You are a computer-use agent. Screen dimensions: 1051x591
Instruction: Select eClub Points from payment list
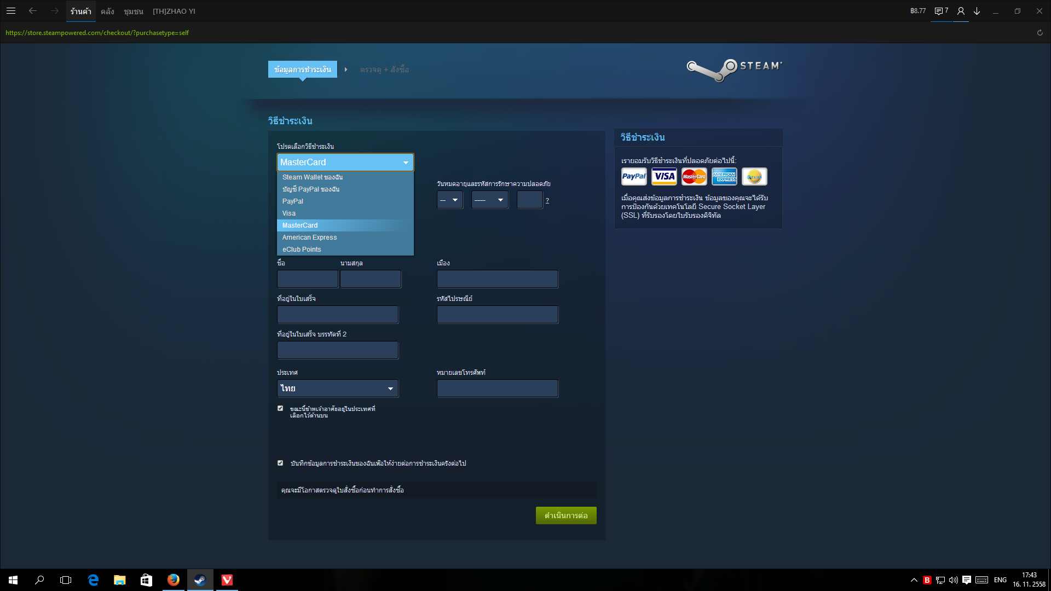[345, 250]
